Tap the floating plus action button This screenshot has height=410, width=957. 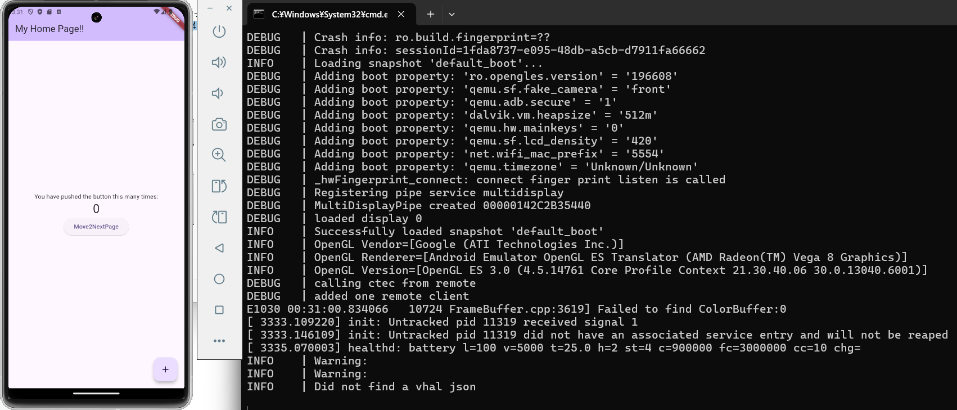coord(165,370)
